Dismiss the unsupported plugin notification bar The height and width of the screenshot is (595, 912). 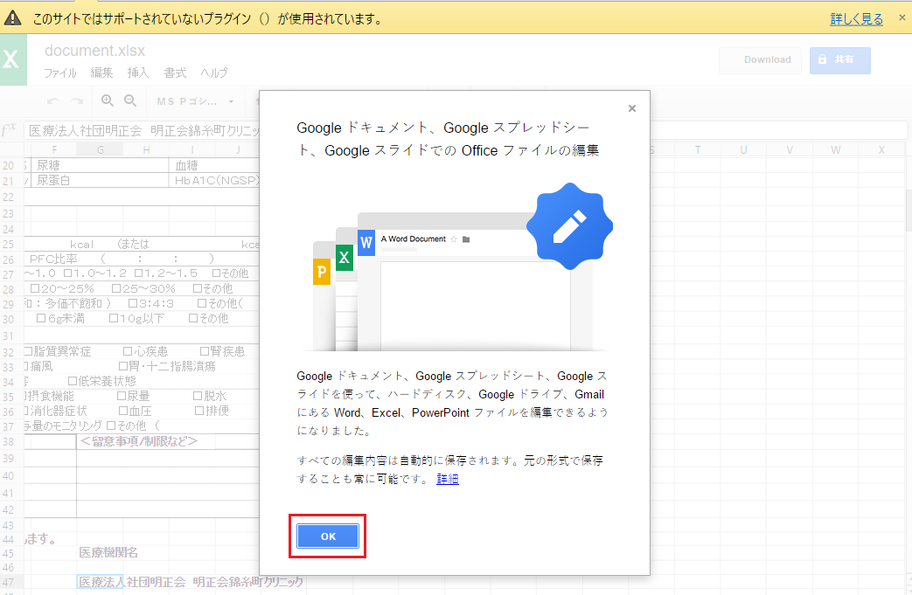(902, 17)
